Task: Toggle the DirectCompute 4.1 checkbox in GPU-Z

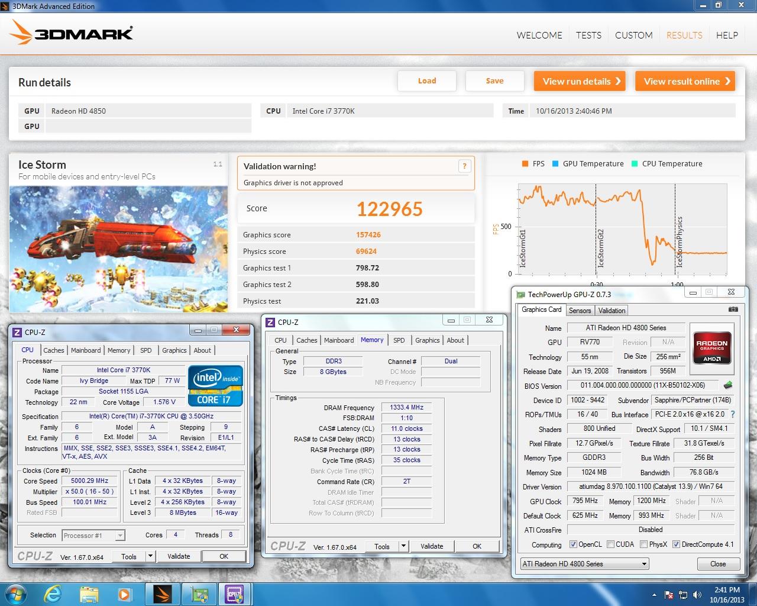Action: coord(676,544)
